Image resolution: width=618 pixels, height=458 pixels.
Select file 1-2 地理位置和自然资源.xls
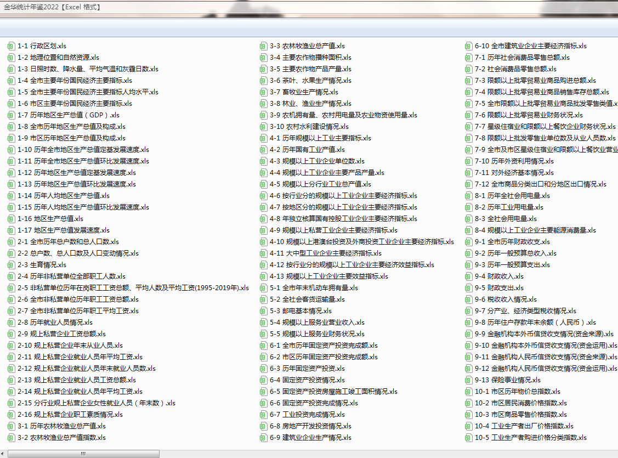58,58
